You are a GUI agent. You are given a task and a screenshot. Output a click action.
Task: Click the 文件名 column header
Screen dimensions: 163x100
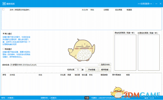[x=12, y=75]
